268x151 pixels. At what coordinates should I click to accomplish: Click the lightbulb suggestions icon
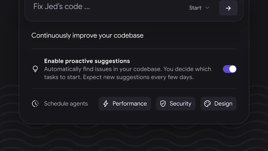pyautogui.click(x=35, y=69)
